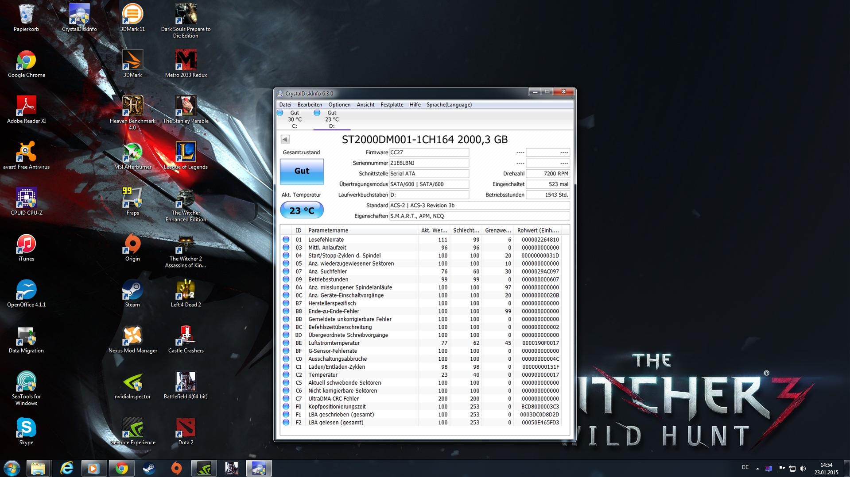The image size is (850, 477).
Task: Open the Sprache(Language) menu
Action: click(449, 105)
